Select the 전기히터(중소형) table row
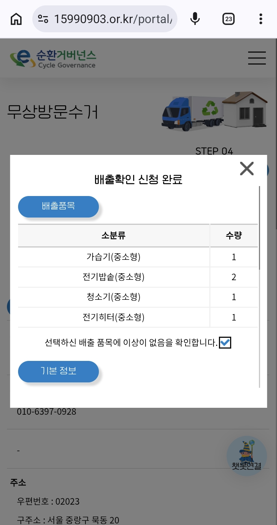The image size is (277, 525). click(x=138, y=317)
